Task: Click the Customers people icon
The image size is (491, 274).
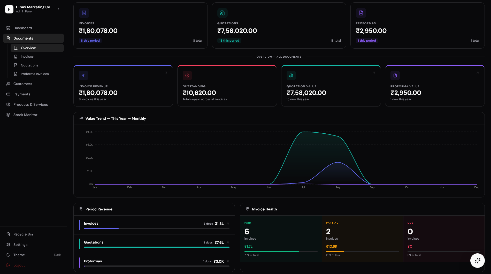Action: click(8, 84)
